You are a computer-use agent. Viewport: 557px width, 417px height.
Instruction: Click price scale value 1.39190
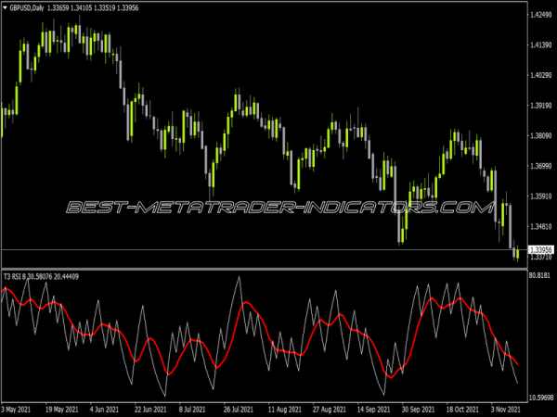tap(540, 106)
